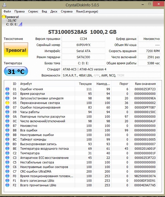Click the blue status orb for Ошибки чтения

(7, 89)
